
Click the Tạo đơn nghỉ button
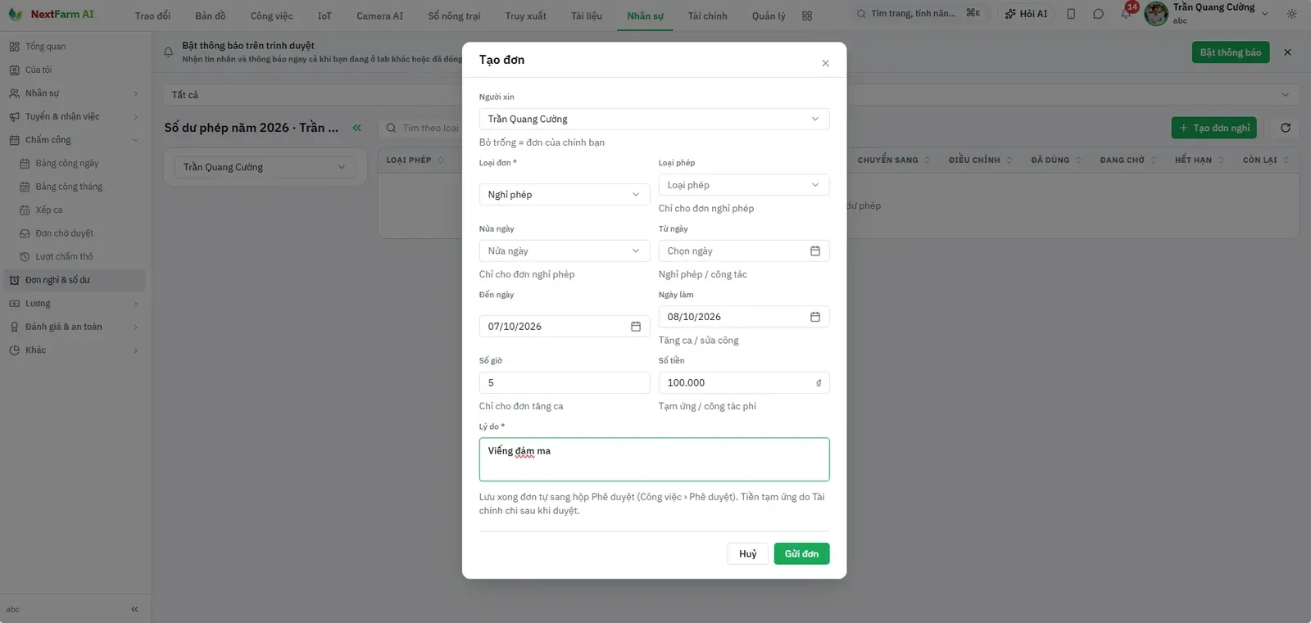pyautogui.click(x=1214, y=128)
